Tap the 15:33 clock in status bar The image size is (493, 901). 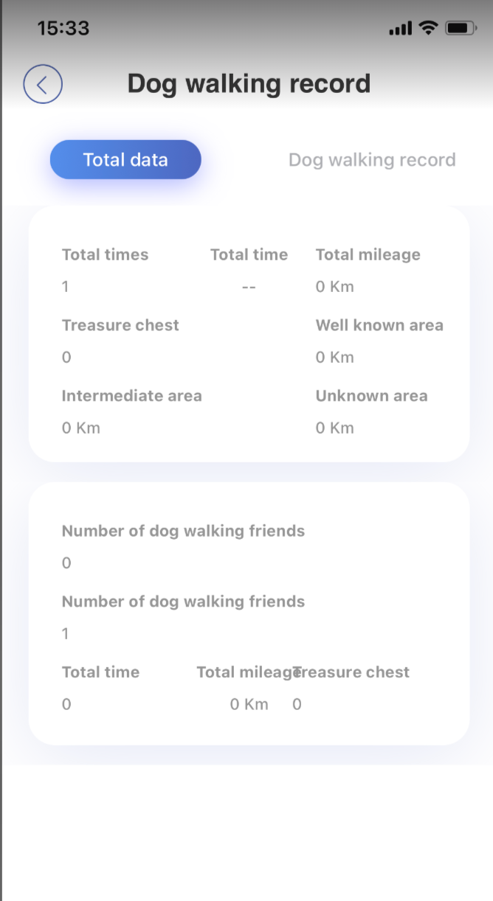(63, 29)
